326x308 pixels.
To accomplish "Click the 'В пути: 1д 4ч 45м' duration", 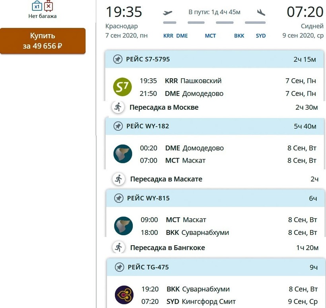I will [x=214, y=12].
